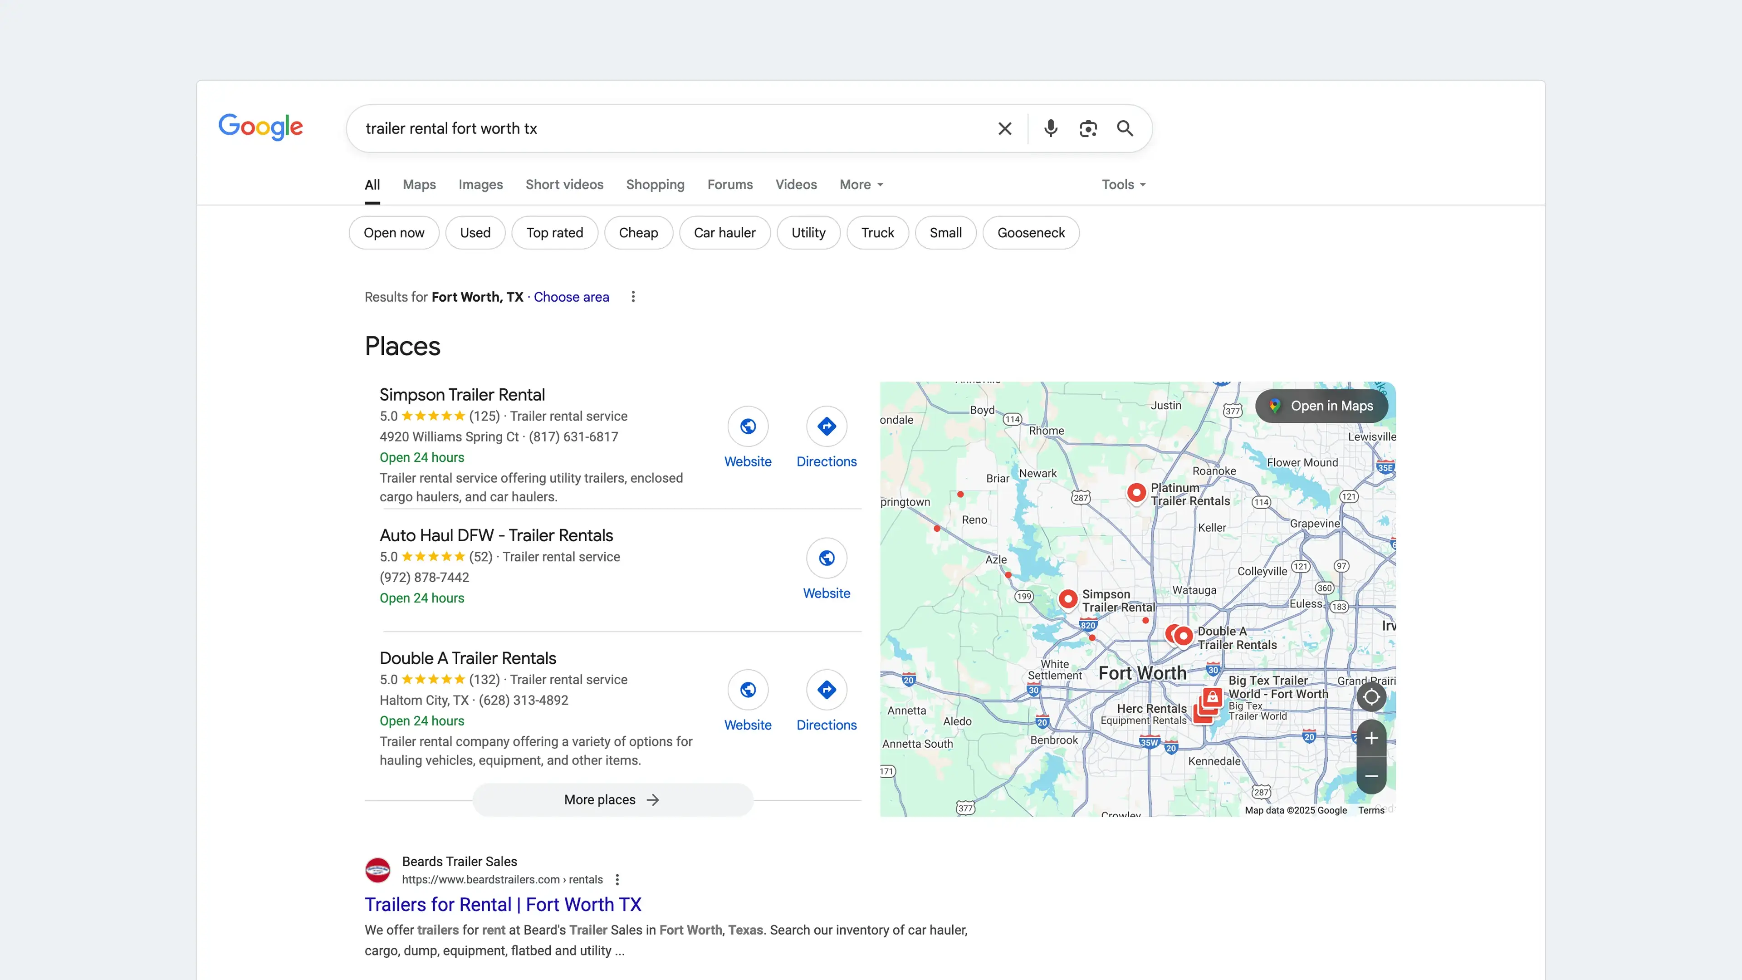Toggle the Open now filter chip

[x=393, y=233]
